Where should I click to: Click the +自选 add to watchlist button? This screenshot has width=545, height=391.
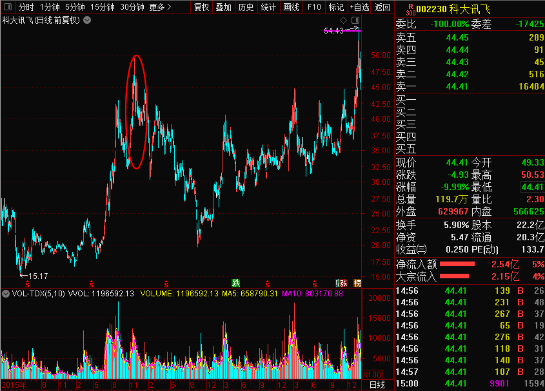tap(359, 8)
